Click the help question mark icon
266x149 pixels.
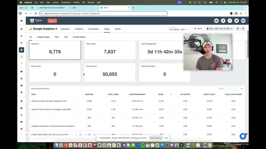(230, 21)
